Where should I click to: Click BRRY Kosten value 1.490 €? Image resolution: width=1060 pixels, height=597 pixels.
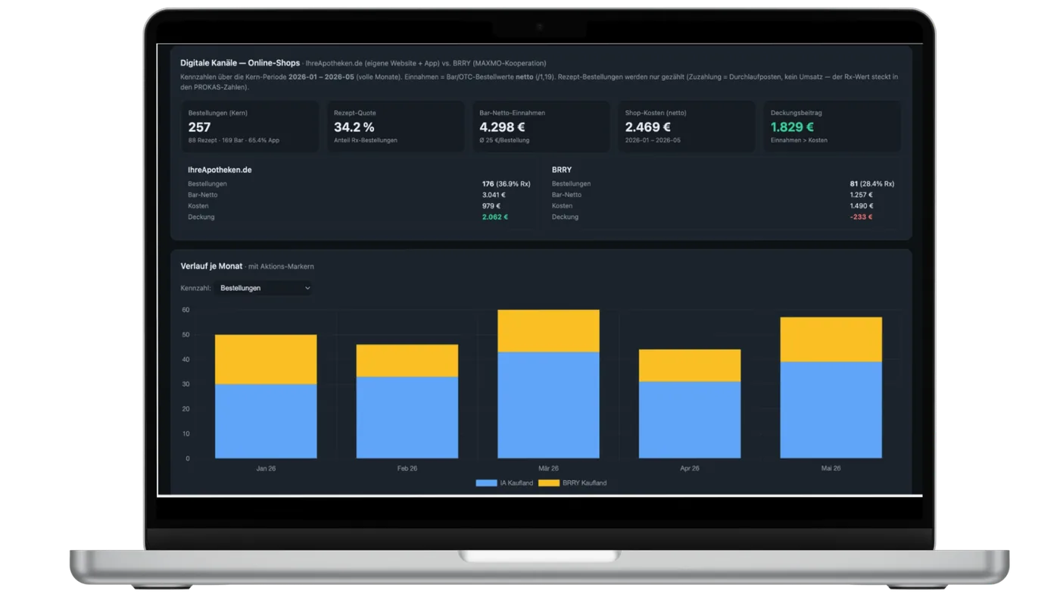(862, 206)
